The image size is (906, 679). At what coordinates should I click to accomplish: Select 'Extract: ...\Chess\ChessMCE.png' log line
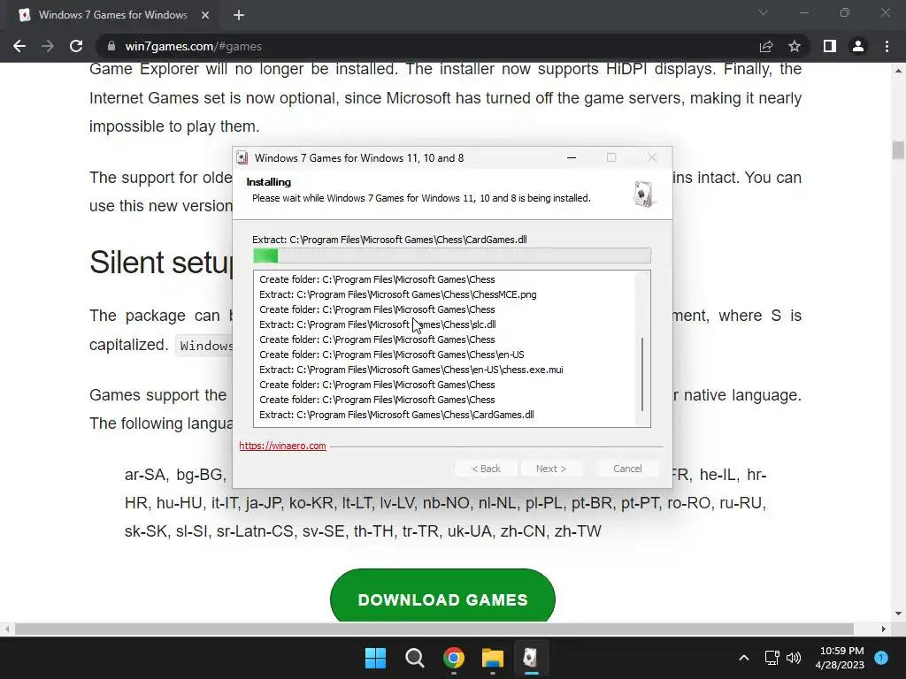pyautogui.click(x=397, y=294)
